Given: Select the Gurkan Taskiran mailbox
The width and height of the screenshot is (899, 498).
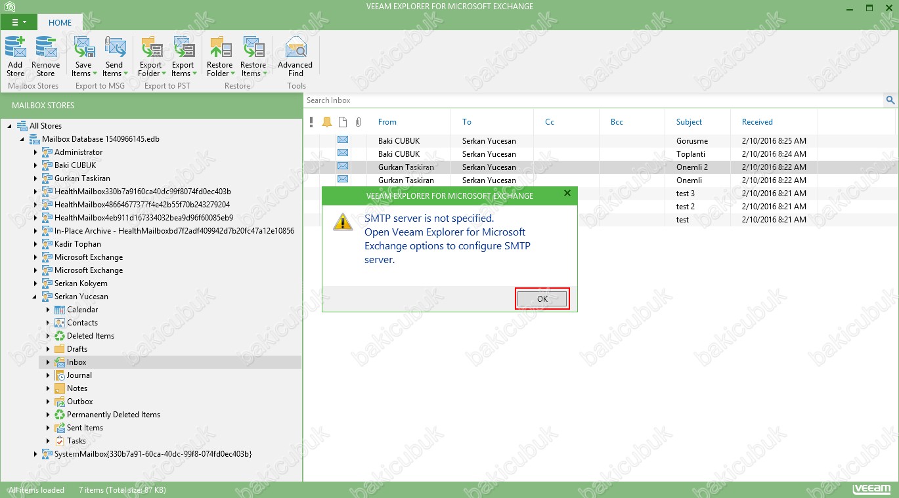Looking at the screenshot, I should tap(82, 178).
